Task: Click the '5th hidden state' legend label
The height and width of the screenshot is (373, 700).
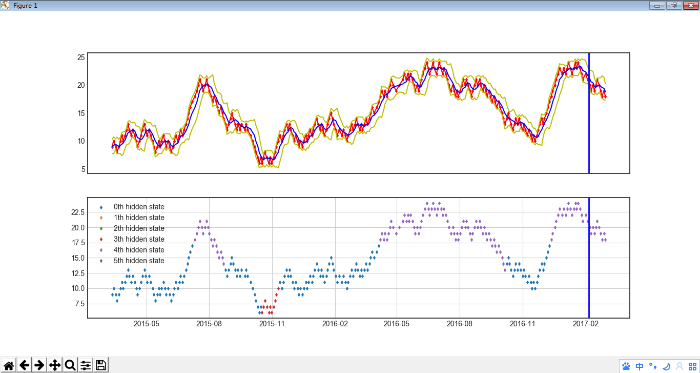Action: [x=139, y=261]
